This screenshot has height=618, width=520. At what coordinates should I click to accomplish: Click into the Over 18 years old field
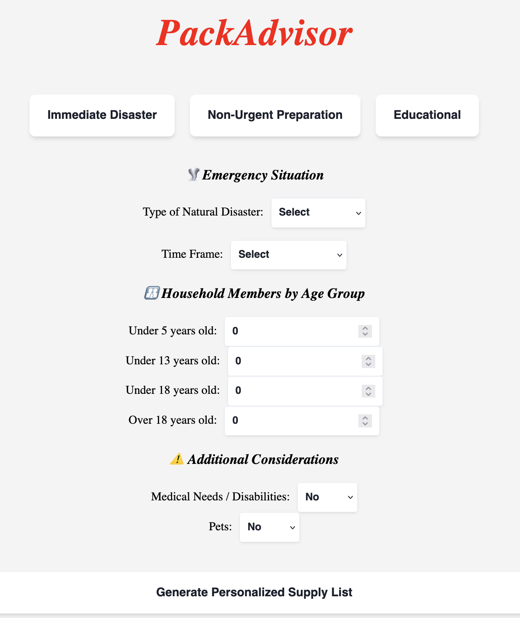pos(291,421)
